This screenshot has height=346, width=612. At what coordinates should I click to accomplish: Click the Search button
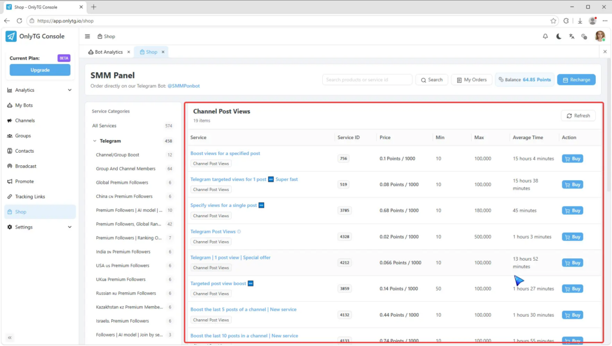point(432,79)
